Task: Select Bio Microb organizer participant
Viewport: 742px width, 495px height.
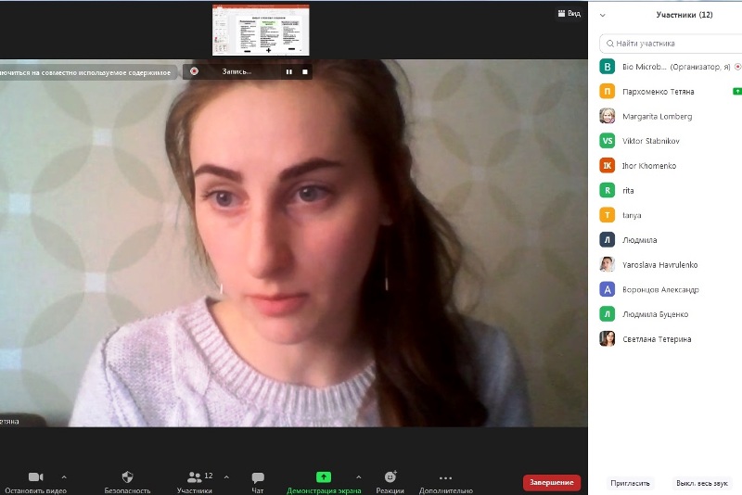Action: (671, 67)
